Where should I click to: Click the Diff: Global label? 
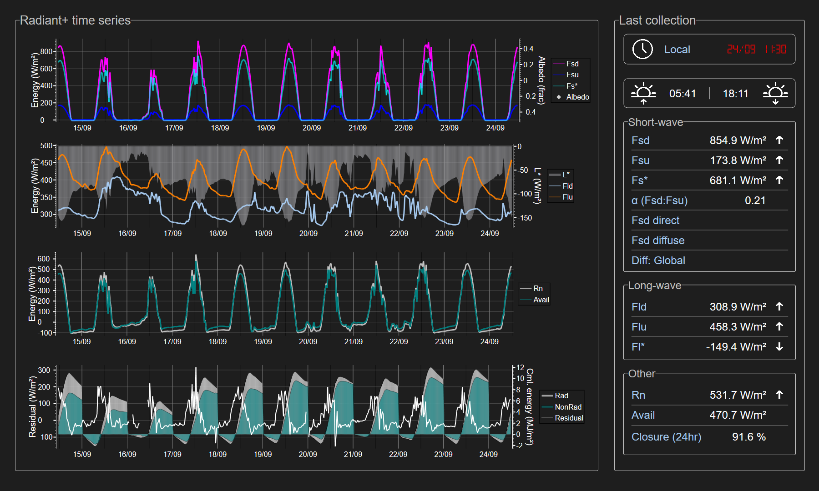[658, 261]
